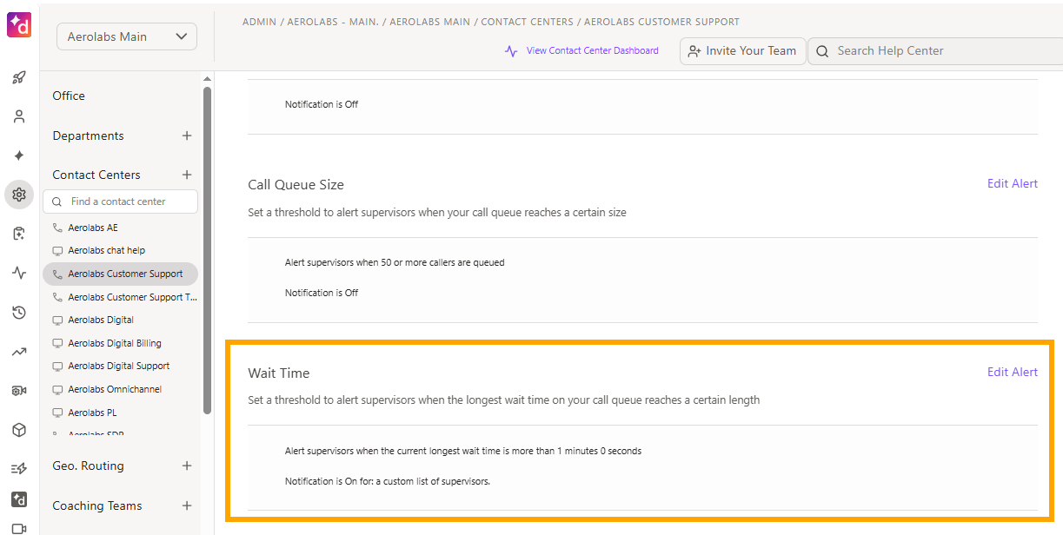Open the upward trending arrow icon
Viewport: 1063px width, 535px height.
pos(19,352)
